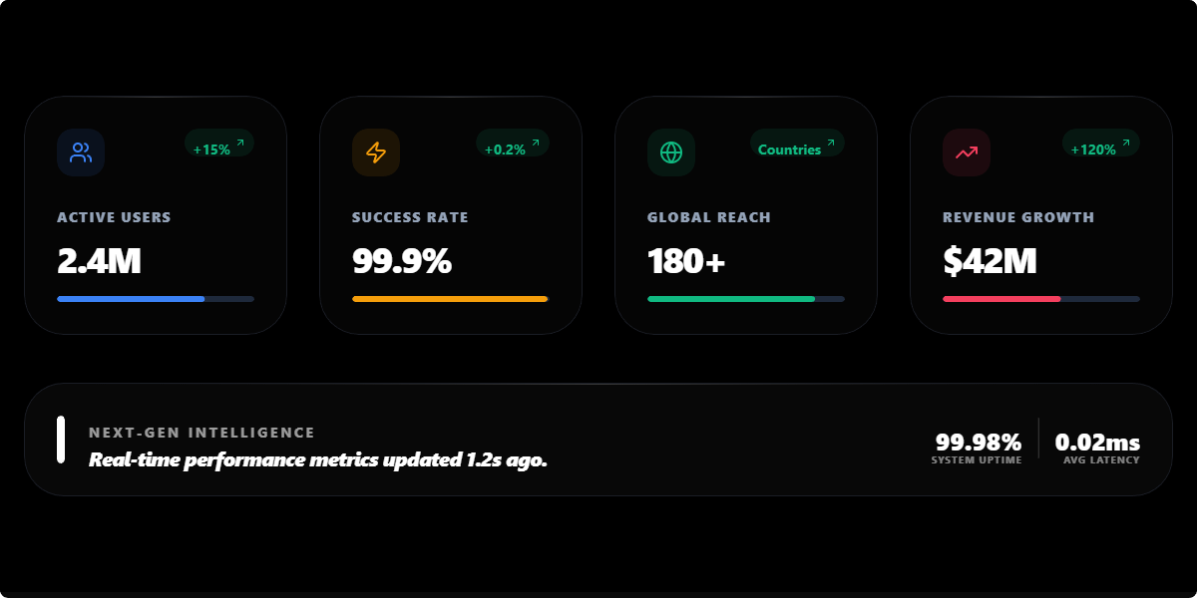
Task: Select the lightning bolt Success Rate icon
Action: (x=376, y=152)
